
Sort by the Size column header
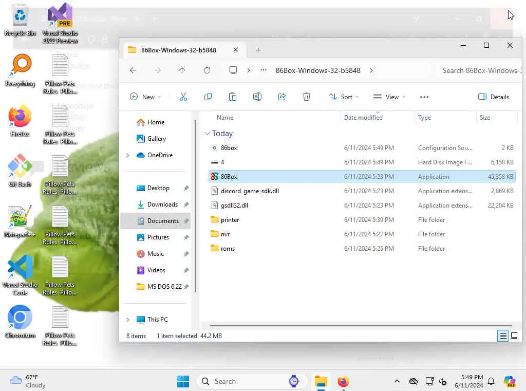point(485,118)
